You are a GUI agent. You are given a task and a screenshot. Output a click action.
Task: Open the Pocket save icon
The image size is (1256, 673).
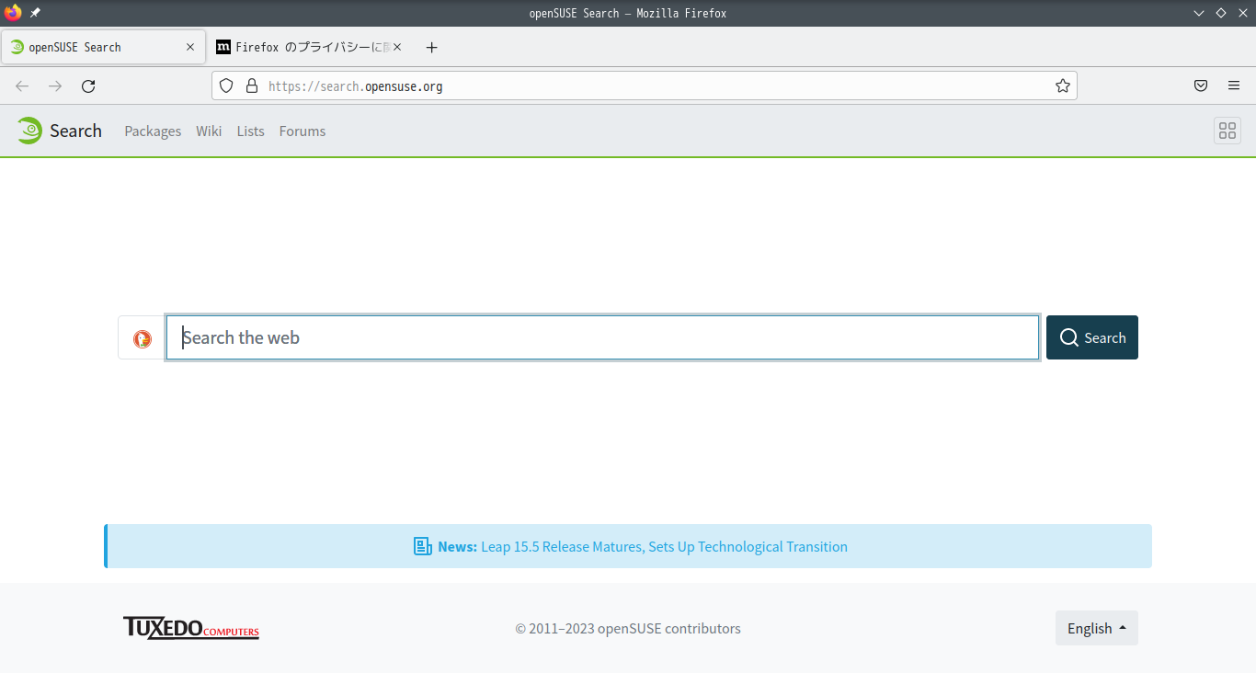(x=1201, y=86)
